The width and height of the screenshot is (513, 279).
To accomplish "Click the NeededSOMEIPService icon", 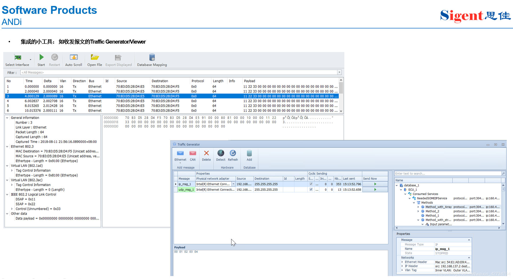I will (414, 198).
